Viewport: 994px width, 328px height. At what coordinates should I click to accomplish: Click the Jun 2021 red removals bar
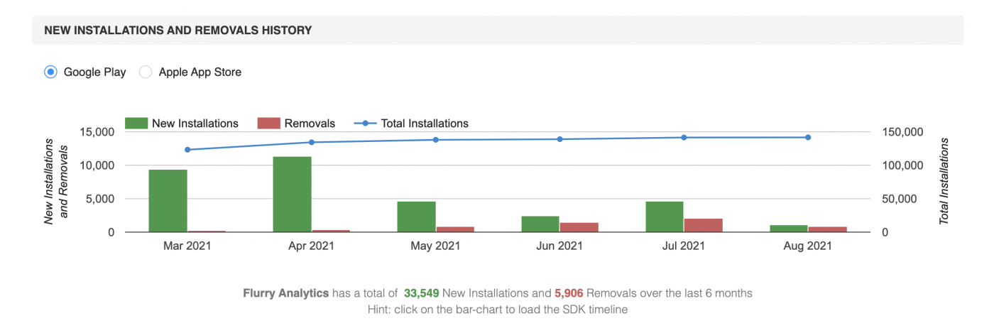[579, 227]
